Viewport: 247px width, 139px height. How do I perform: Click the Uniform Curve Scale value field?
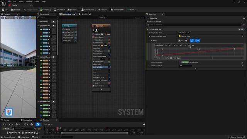pos(185,66)
